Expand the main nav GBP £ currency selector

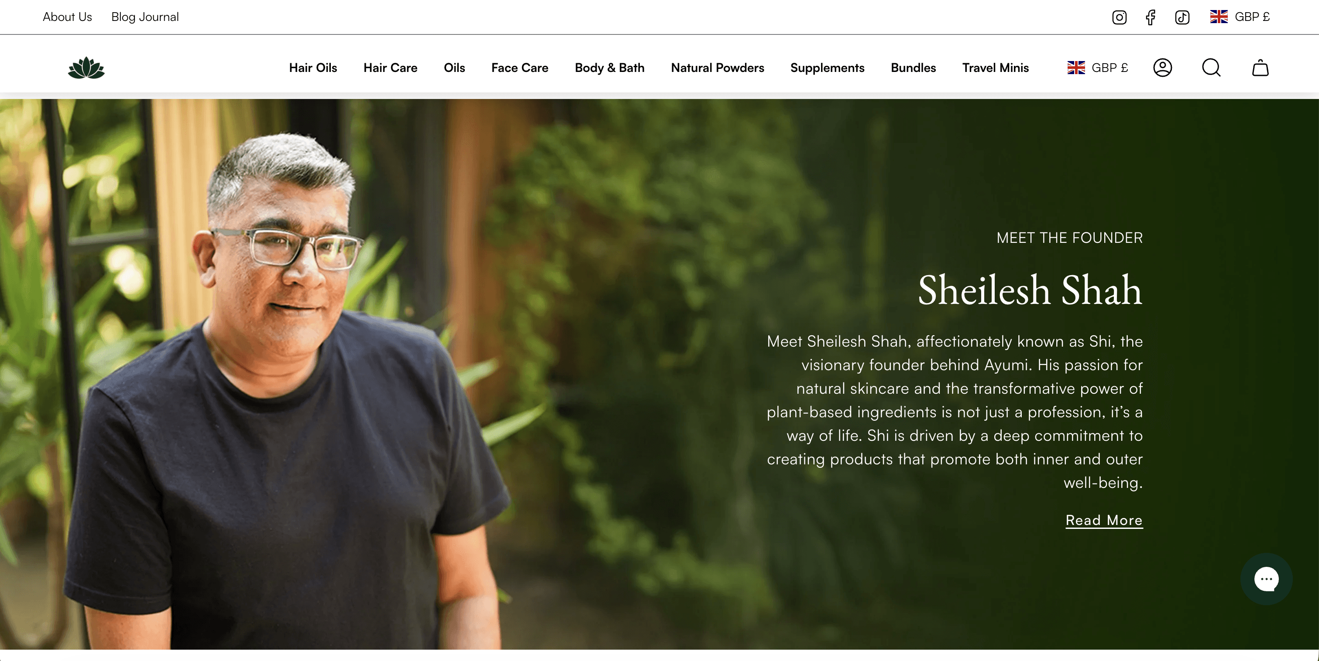tap(1098, 68)
